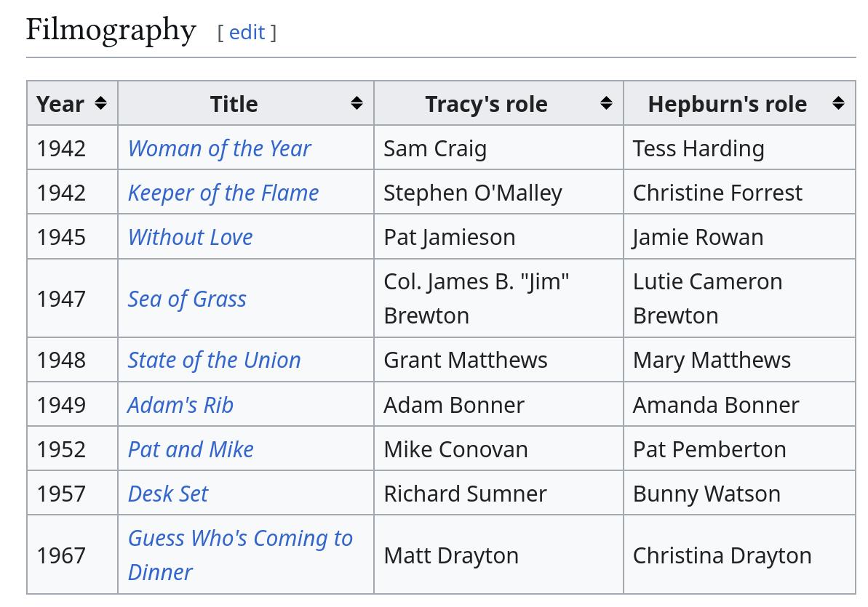Open Woman of the Year article
This screenshot has height=607, width=868.
click(219, 148)
